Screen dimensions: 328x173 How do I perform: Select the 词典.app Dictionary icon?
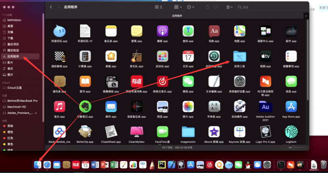(214, 31)
